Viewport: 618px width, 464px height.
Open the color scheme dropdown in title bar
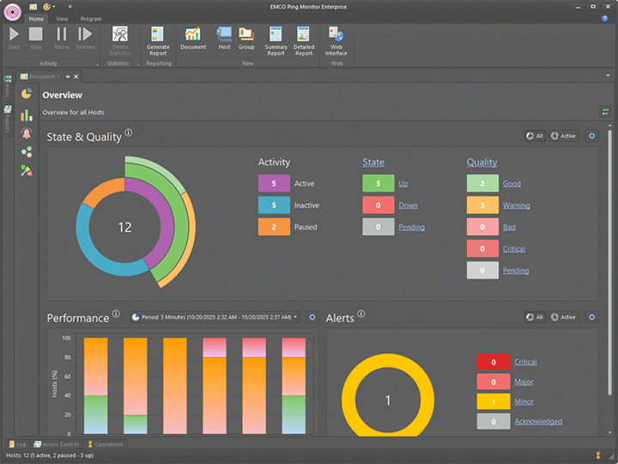(x=49, y=7)
